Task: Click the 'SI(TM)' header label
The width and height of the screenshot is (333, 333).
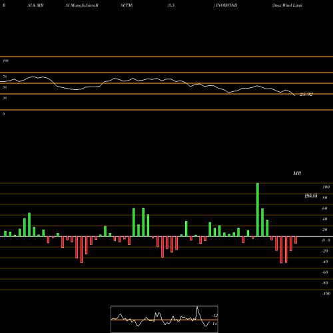Action: [127, 5]
